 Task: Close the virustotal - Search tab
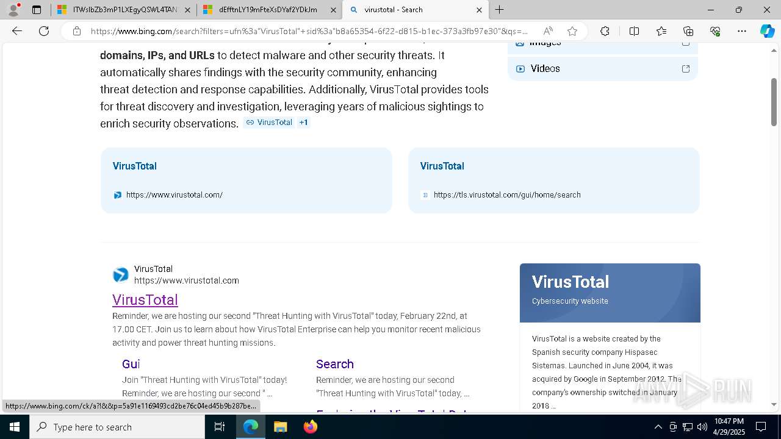(479, 10)
